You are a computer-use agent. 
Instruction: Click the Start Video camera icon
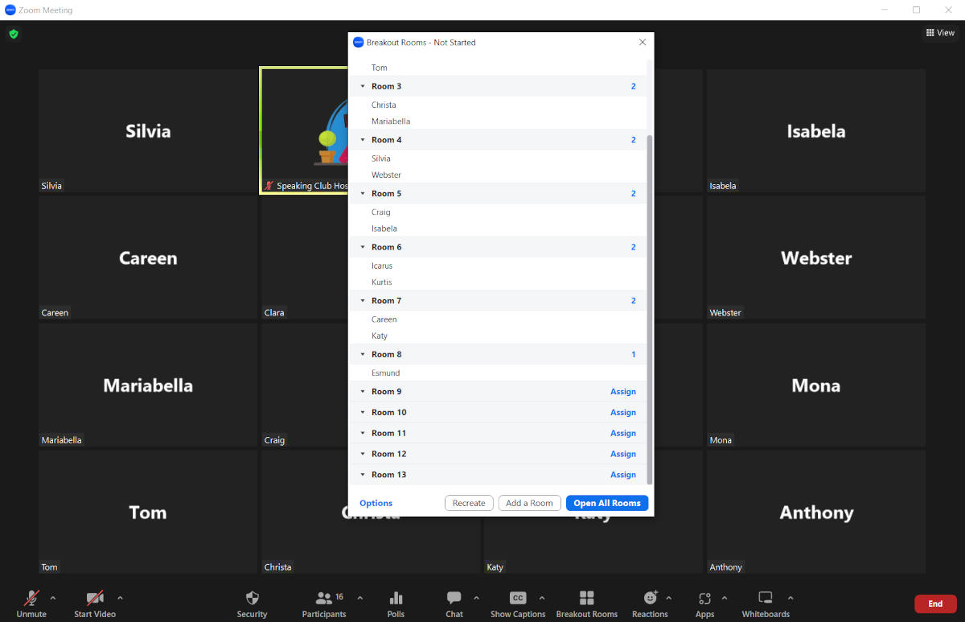point(95,598)
